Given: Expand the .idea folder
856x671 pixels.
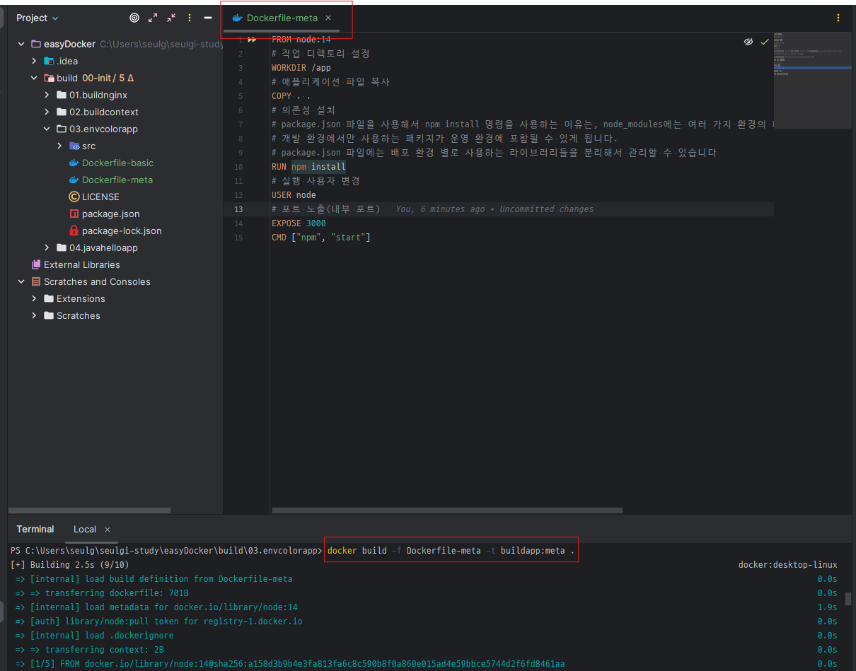Looking at the screenshot, I should [x=34, y=61].
